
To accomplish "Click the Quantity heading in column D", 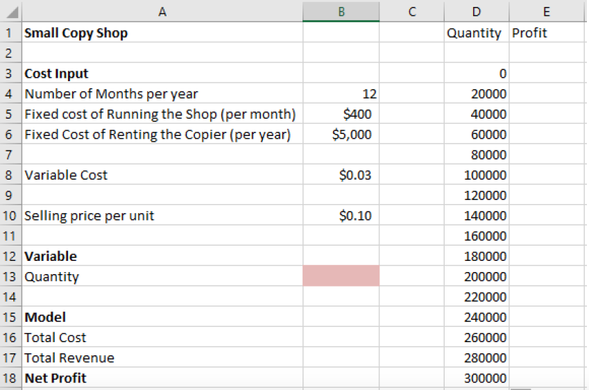I will (475, 33).
